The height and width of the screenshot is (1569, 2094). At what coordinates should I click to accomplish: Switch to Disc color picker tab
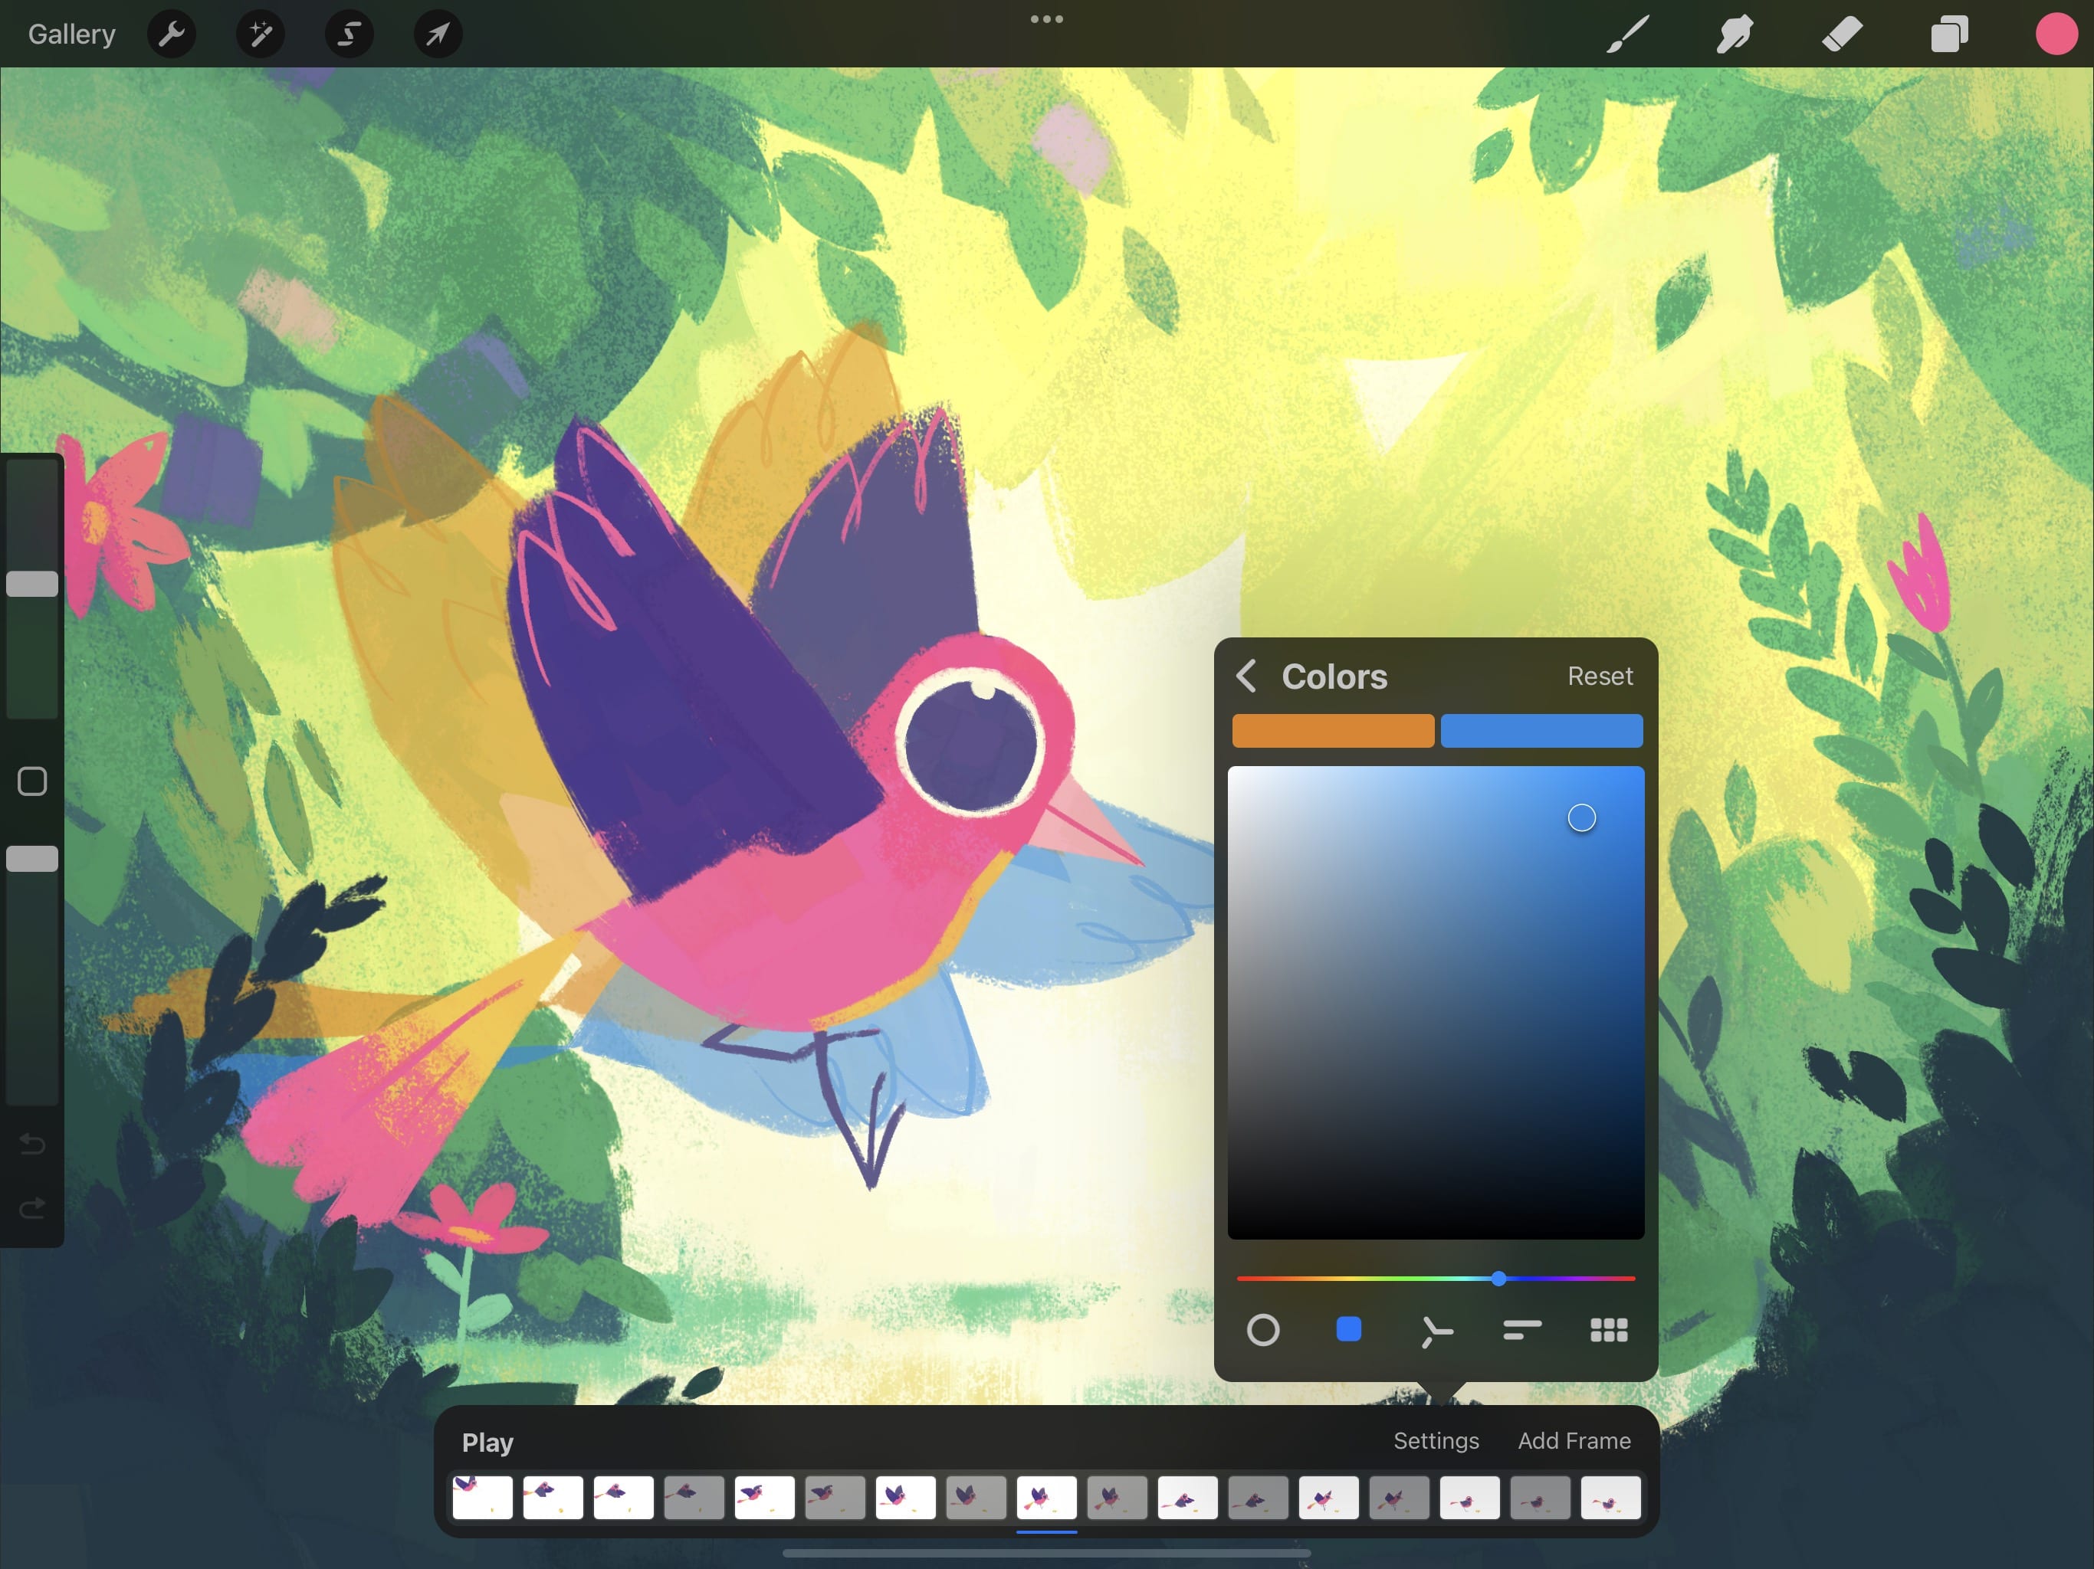1263,1329
